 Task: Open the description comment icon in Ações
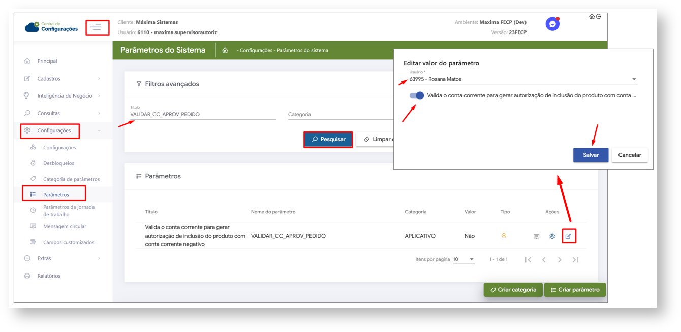pyautogui.click(x=536, y=236)
